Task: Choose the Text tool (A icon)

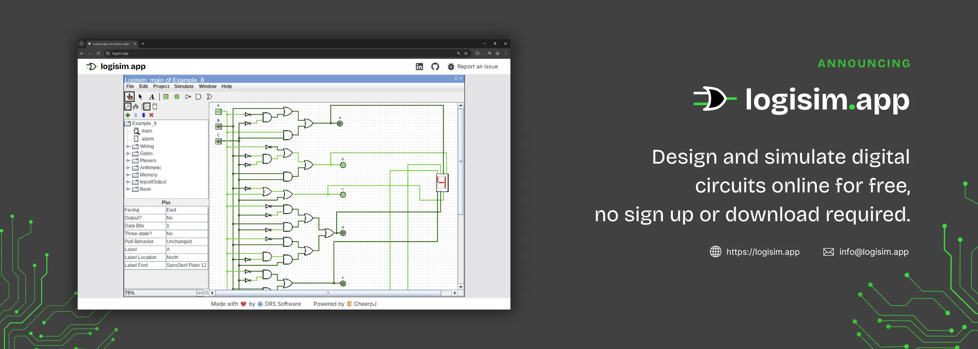Action: [152, 97]
